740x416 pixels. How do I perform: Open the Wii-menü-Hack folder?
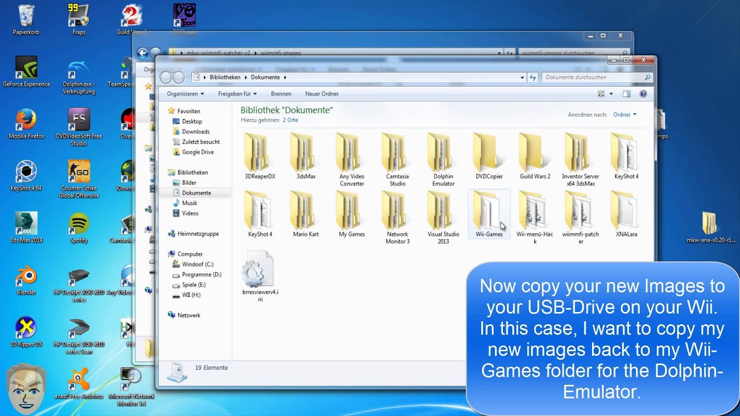click(x=535, y=217)
